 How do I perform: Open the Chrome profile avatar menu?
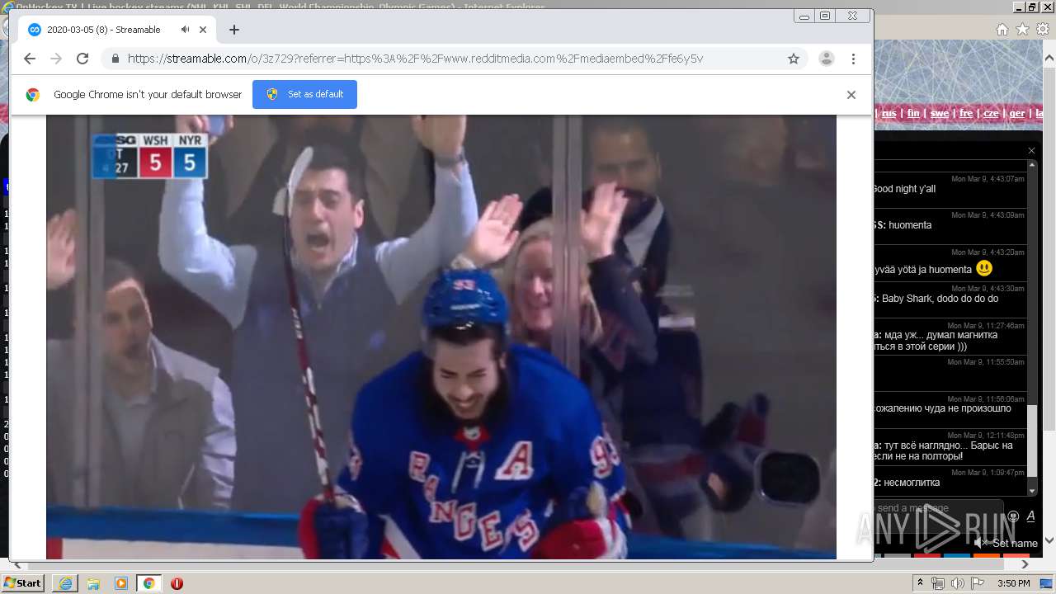[826, 59]
